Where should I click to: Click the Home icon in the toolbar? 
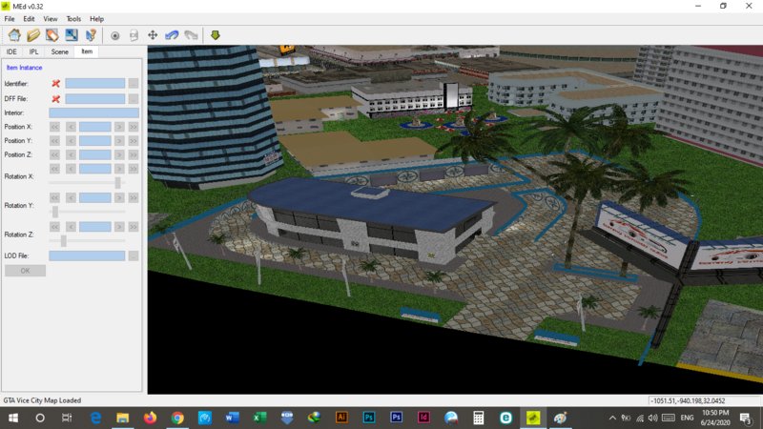point(14,35)
